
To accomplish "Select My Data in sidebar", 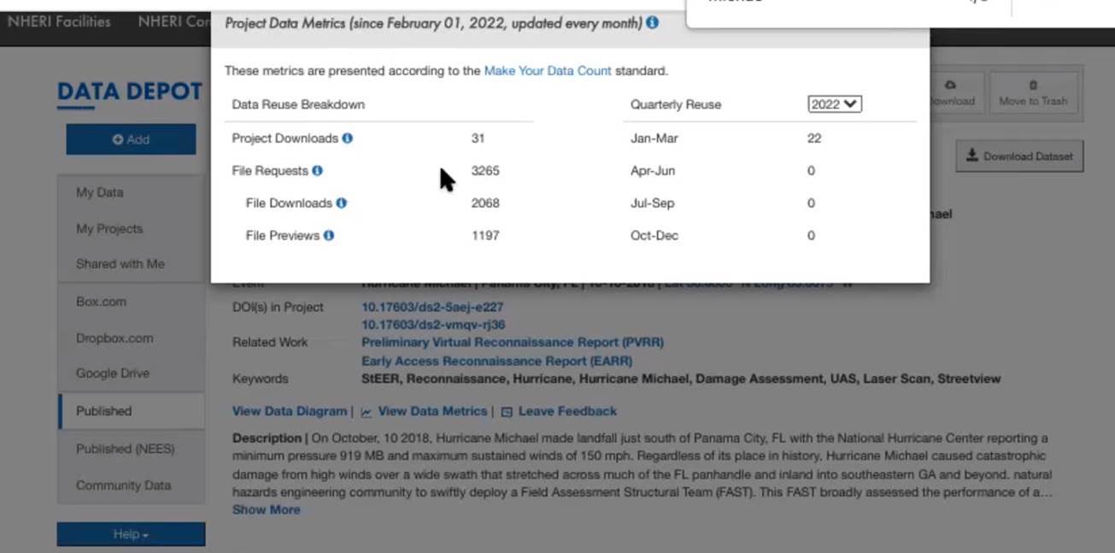I will (100, 193).
